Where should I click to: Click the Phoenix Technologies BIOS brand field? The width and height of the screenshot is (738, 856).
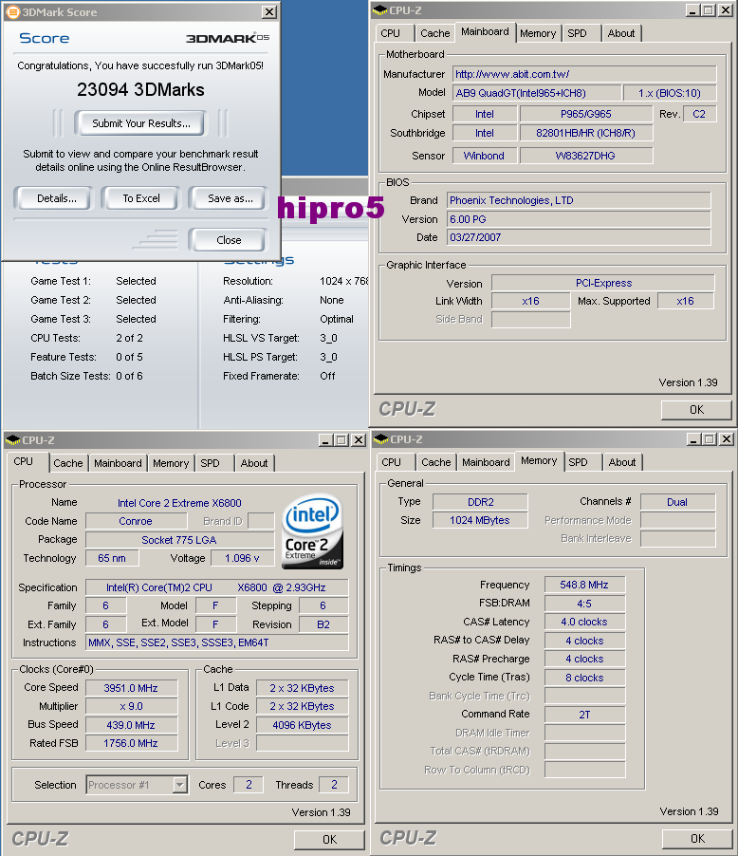(579, 200)
